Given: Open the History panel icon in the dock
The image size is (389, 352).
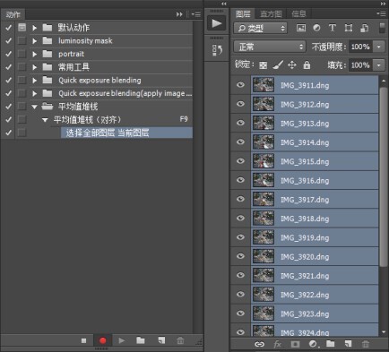Looking at the screenshot, I should tap(217, 50).
